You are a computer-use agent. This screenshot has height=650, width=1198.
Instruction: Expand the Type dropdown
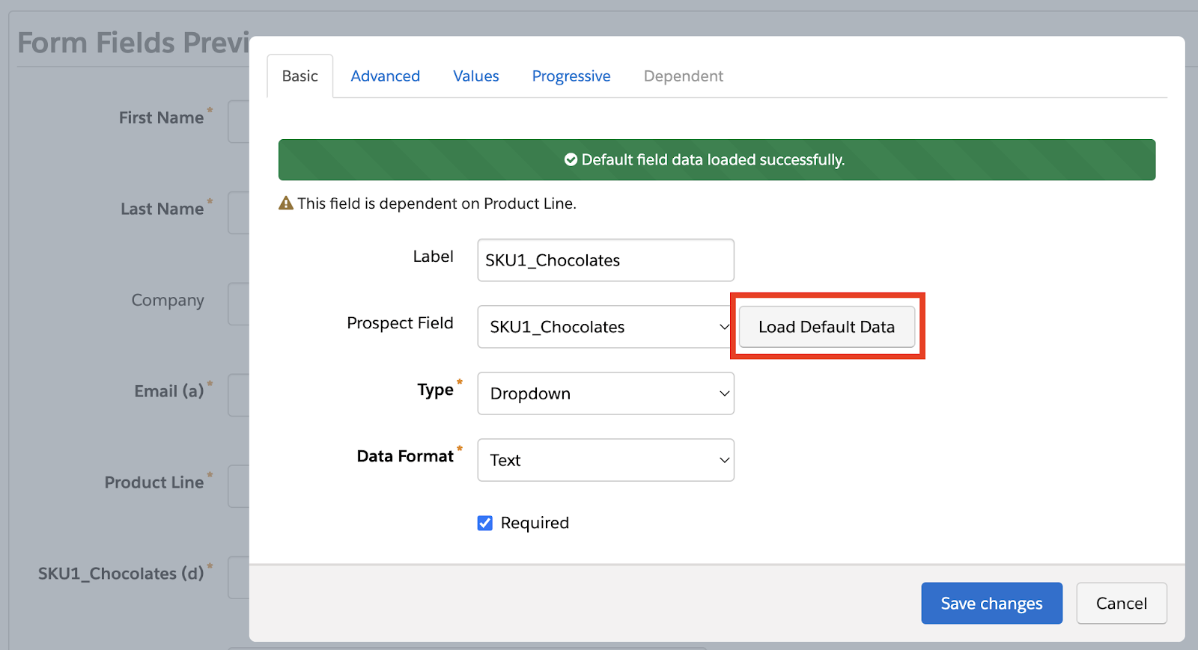[x=606, y=393]
